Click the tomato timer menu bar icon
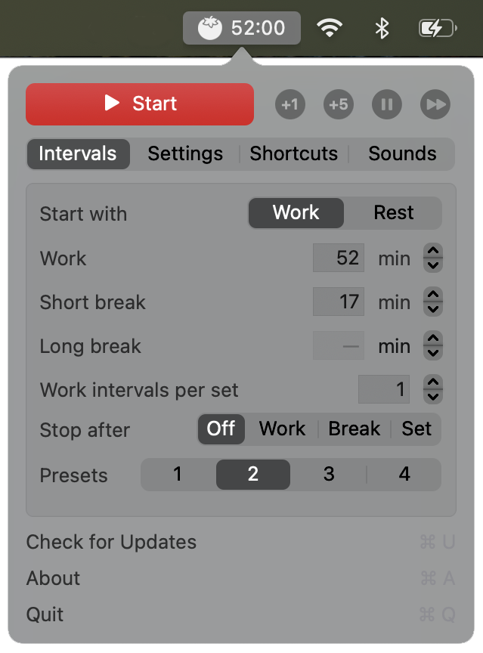 point(210,29)
